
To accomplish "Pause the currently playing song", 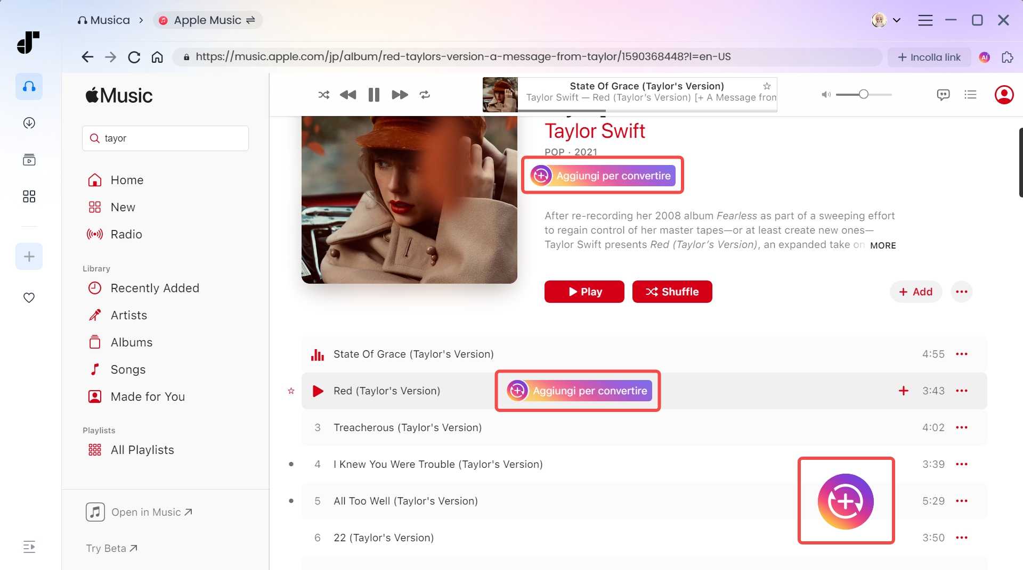I will 374,95.
